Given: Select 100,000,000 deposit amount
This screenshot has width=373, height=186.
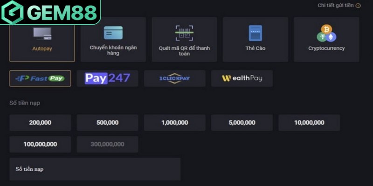Looking at the screenshot, I should pyautogui.click(x=40, y=144).
